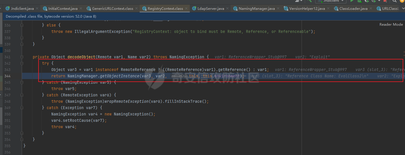Click the green Run button

pos(352,1)
